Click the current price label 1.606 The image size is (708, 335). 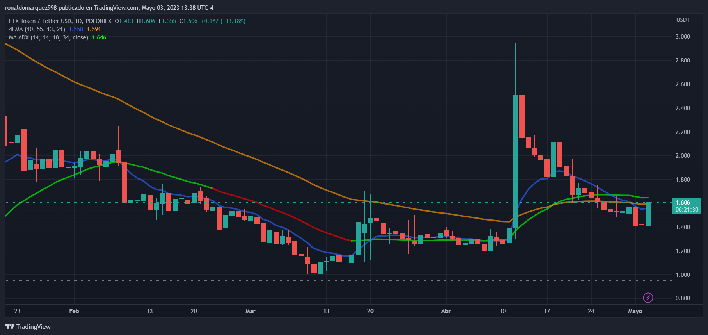point(683,202)
